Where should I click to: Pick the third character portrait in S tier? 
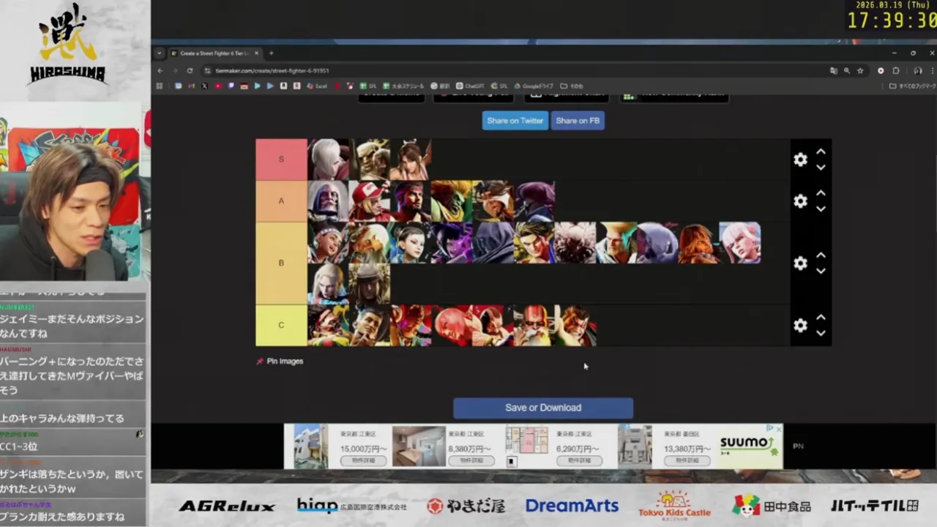tap(411, 160)
